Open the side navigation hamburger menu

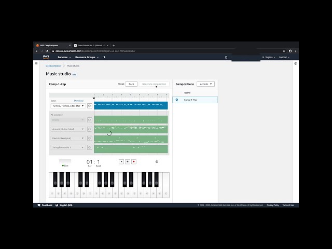pyautogui.click(x=36, y=63)
